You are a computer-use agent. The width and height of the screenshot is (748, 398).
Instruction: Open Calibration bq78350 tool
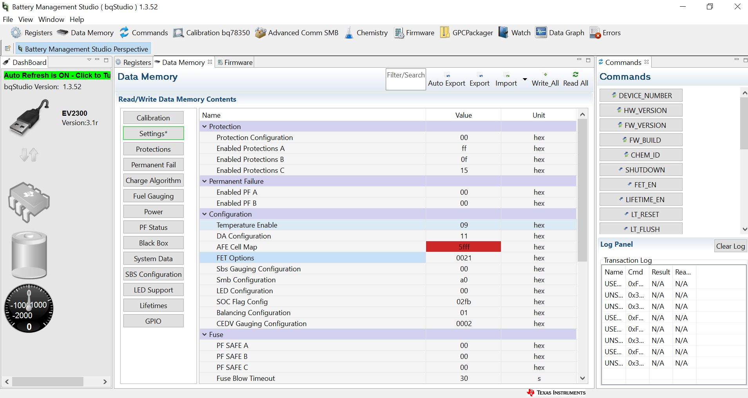click(x=211, y=33)
